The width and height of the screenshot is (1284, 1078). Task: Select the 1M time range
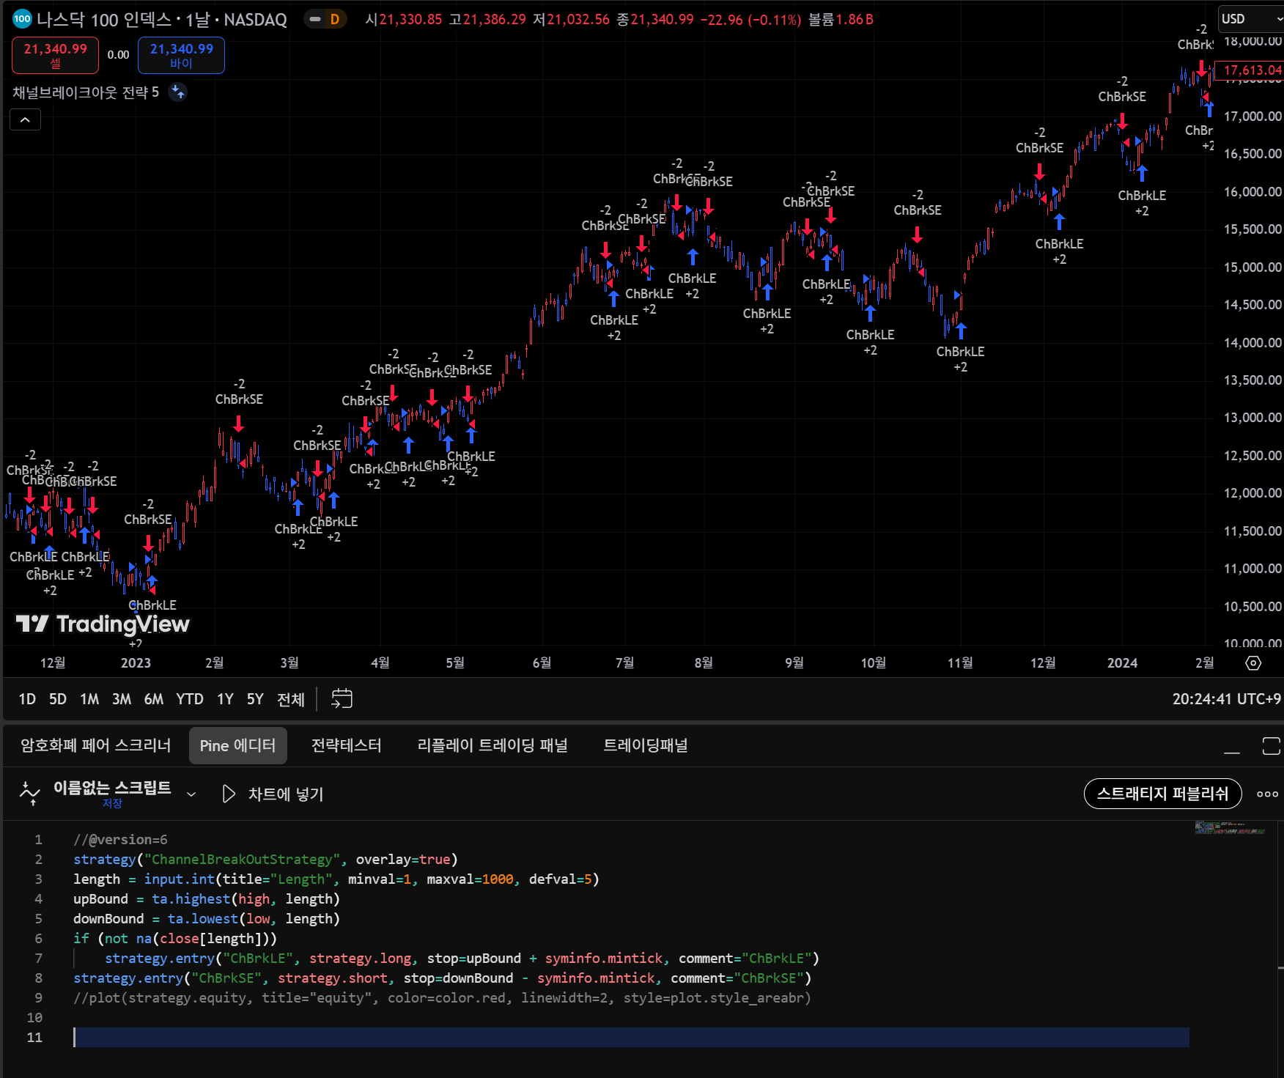click(x=89, y=699)
